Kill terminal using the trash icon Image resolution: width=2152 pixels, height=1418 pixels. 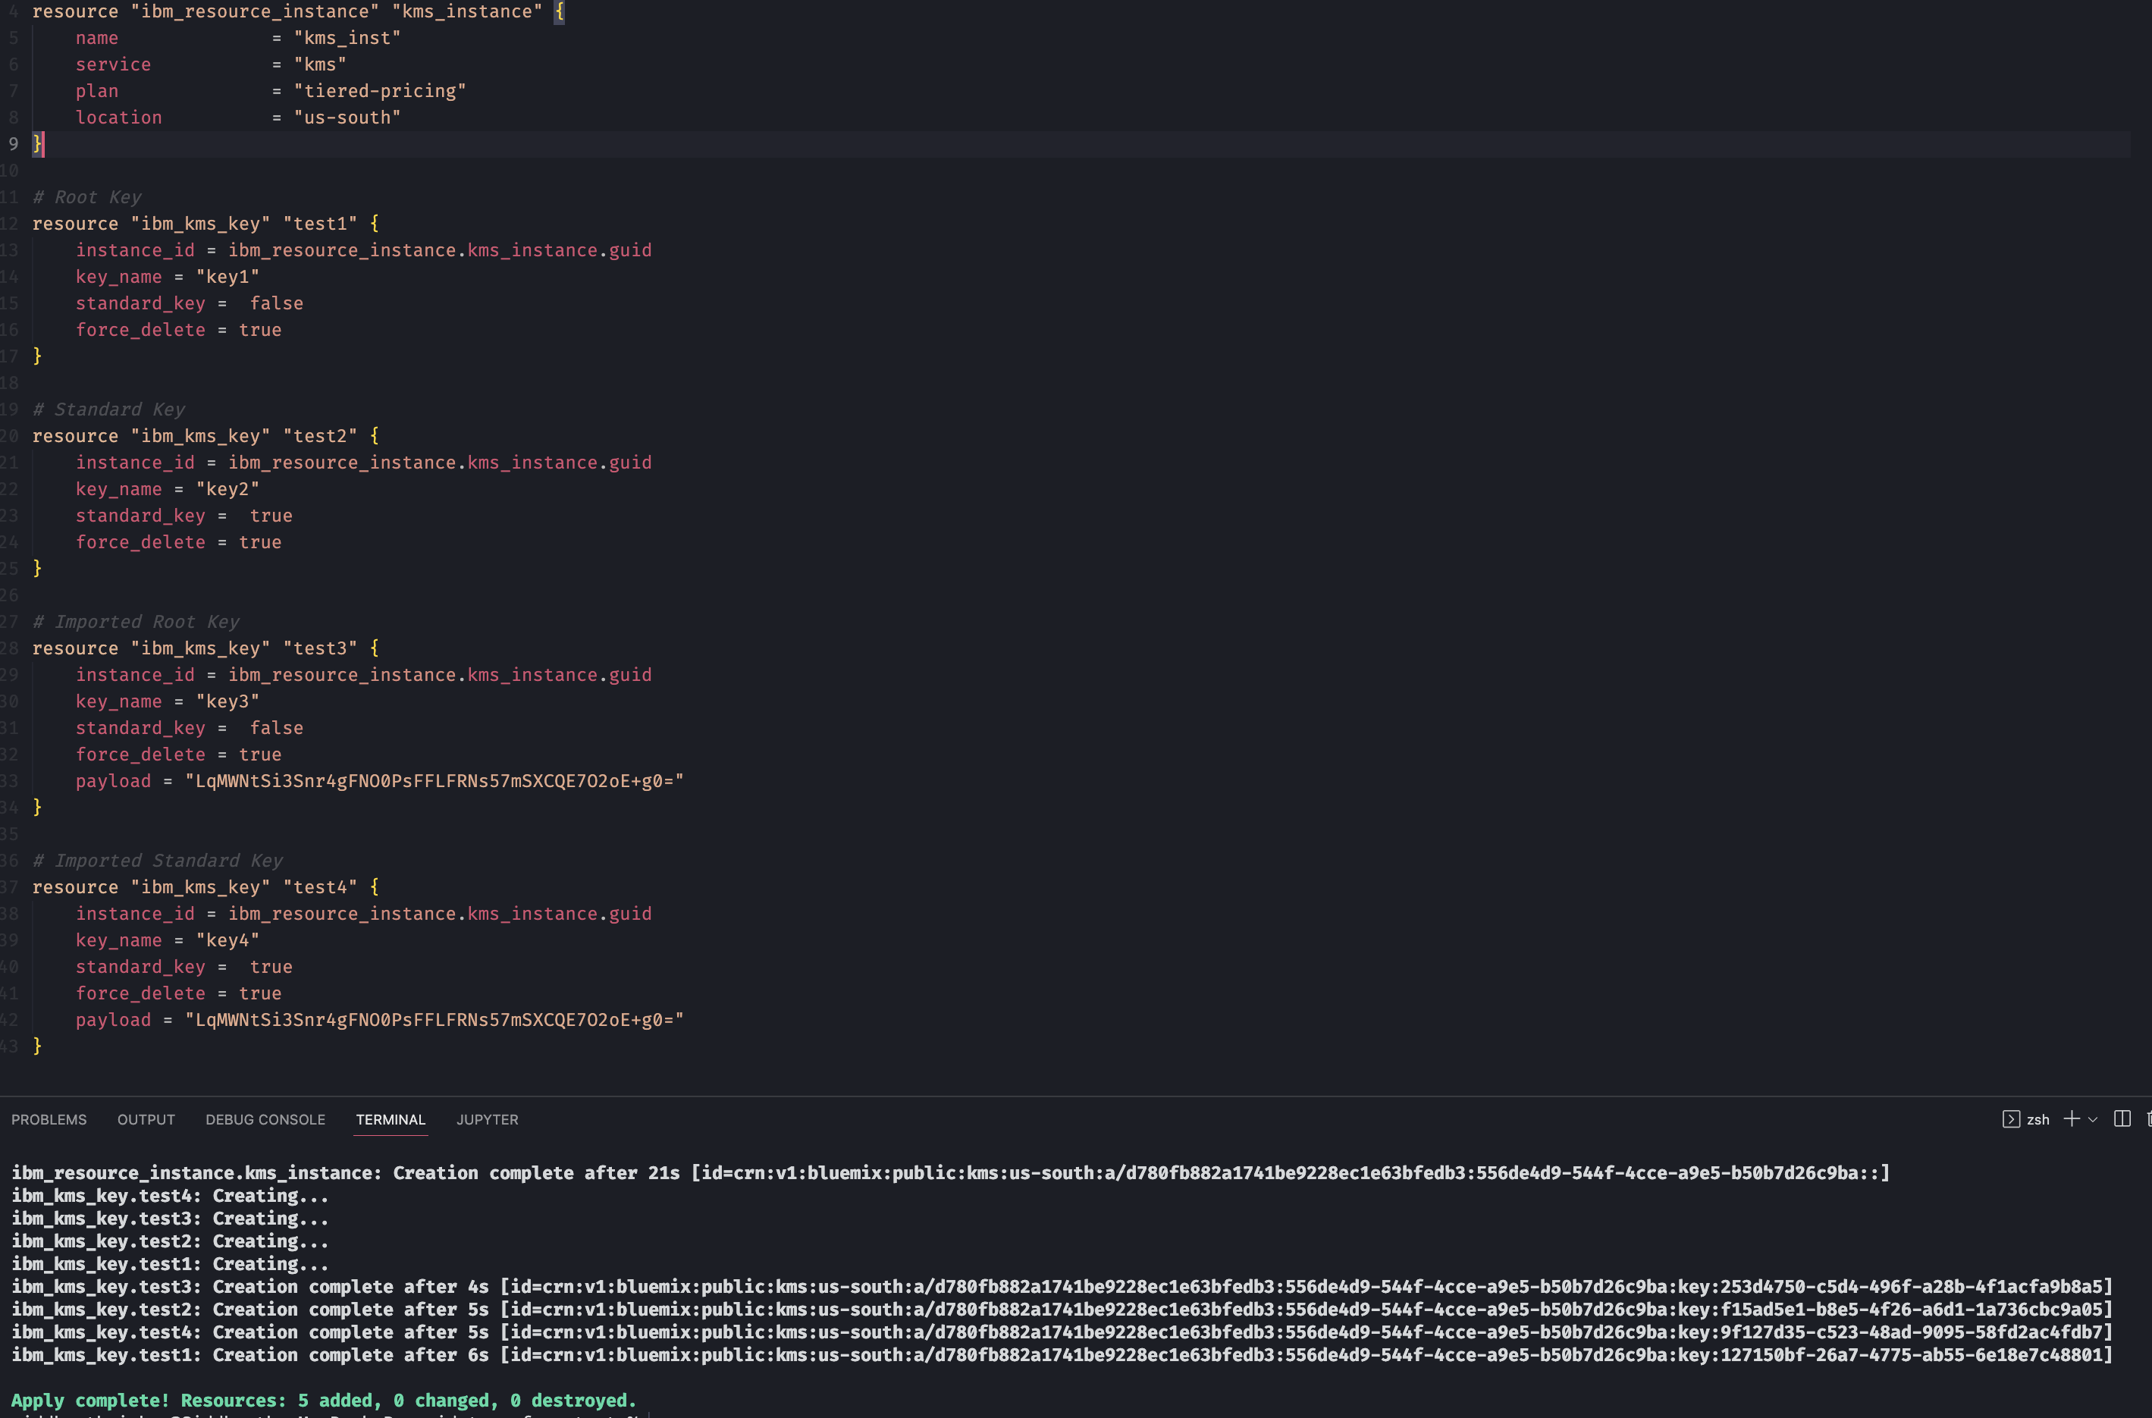2148,1119
